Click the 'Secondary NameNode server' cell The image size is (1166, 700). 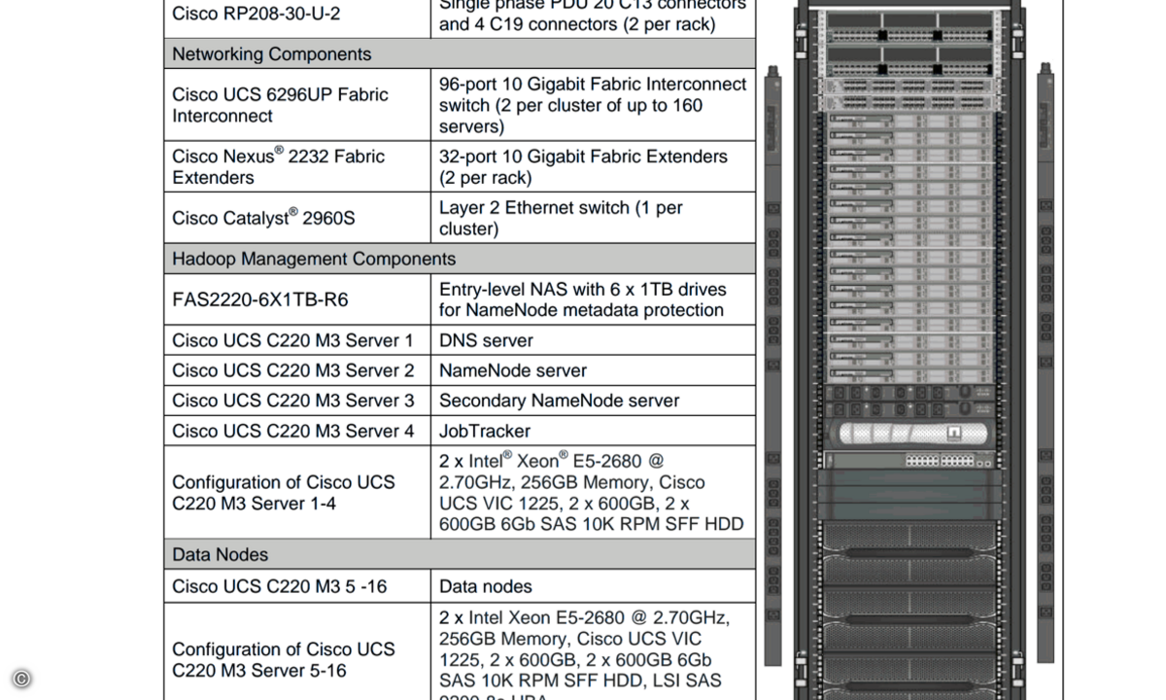593,401
